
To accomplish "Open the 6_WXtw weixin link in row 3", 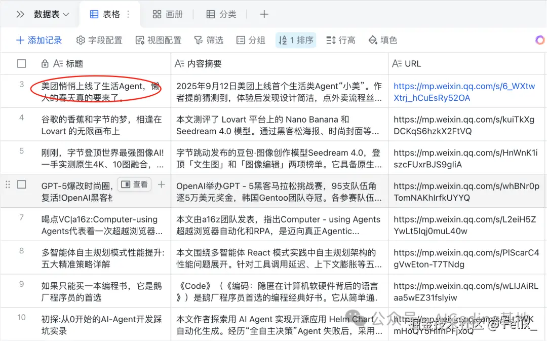I will 464,92.
